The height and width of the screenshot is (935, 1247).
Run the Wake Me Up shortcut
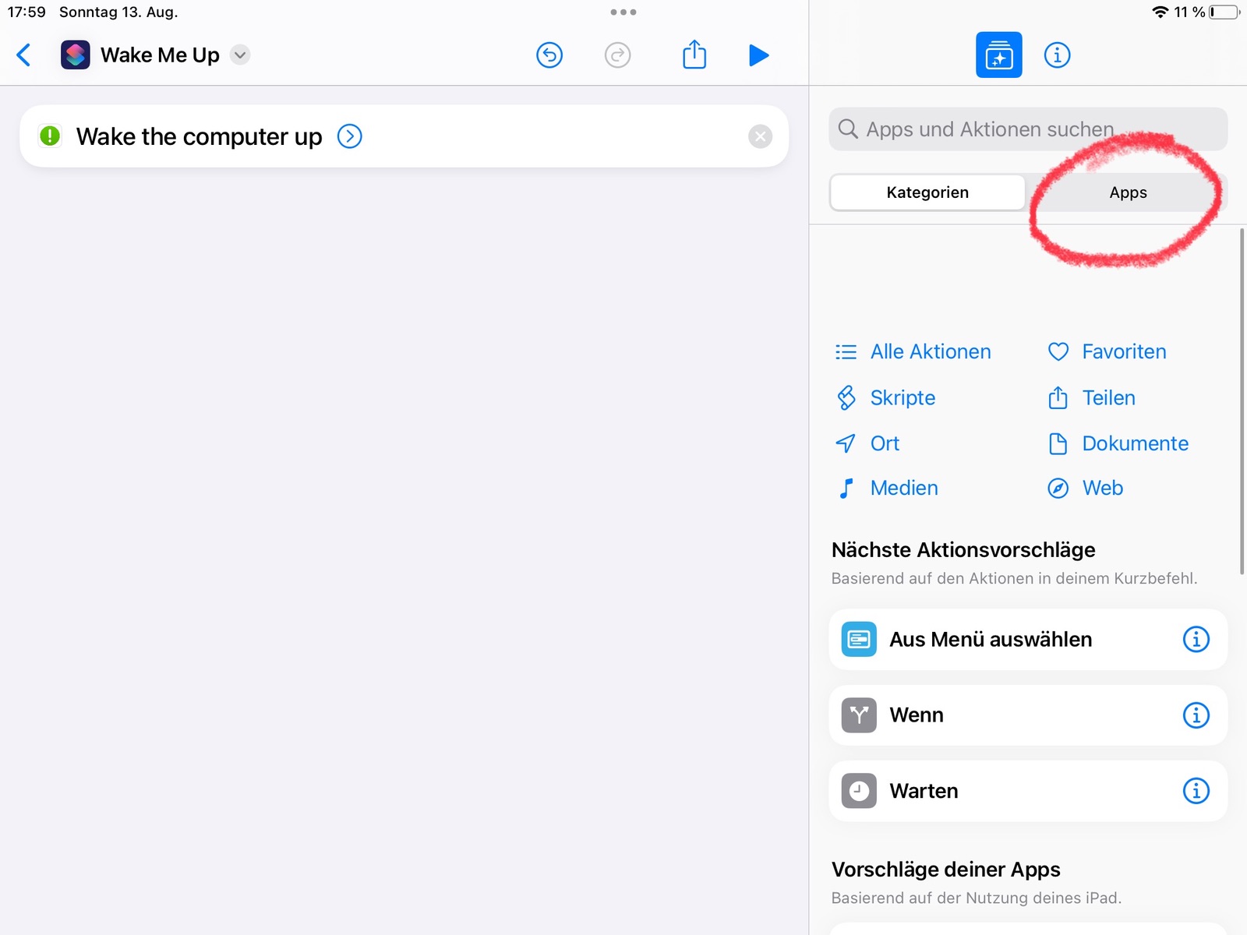(758, 55)
